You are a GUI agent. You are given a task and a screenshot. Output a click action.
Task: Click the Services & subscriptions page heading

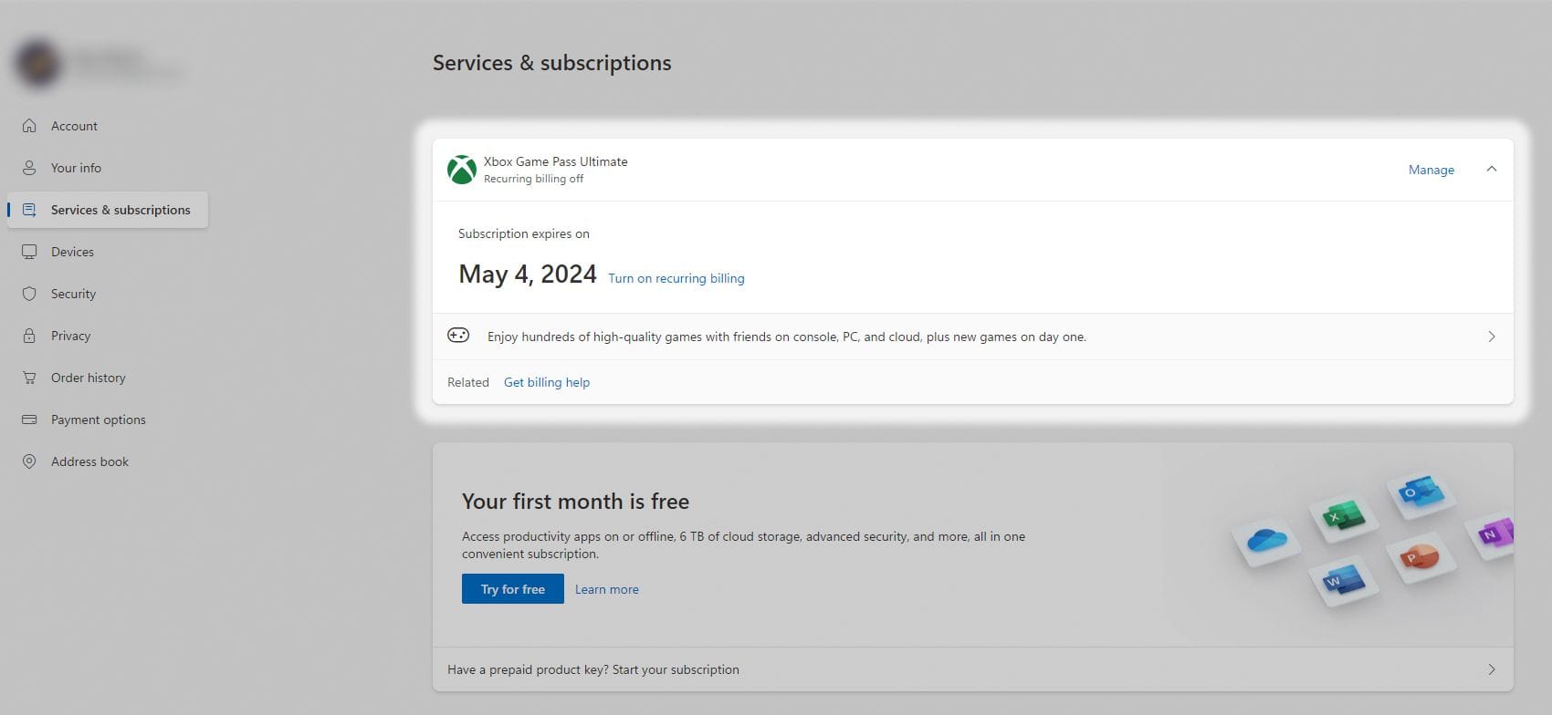552,63
